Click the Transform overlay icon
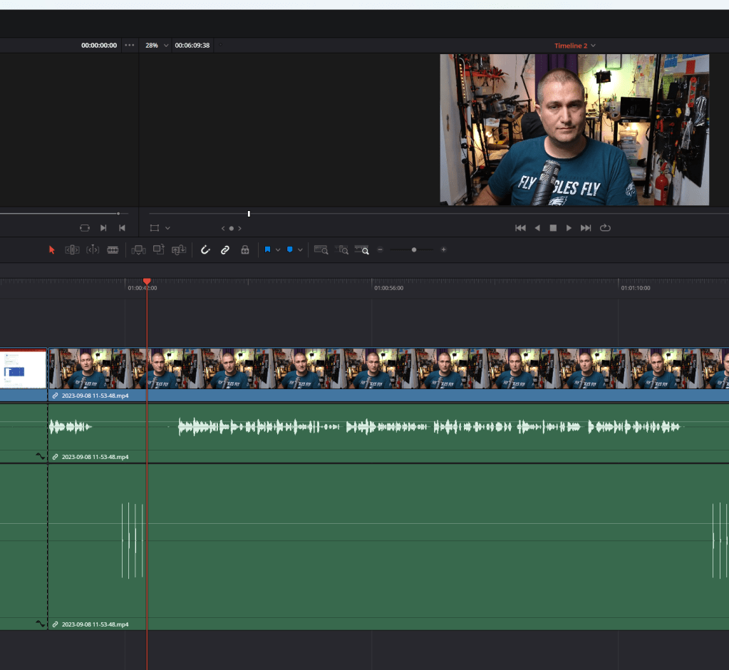Viewport: 729px width, 670px height. tap(155, 228)
